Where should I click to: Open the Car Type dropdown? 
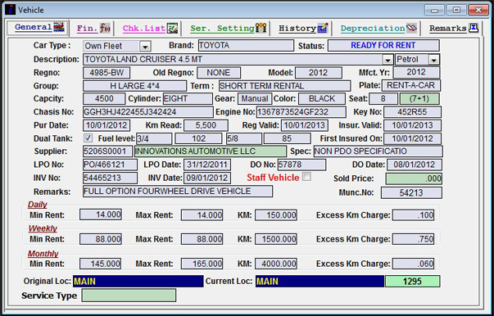(145, 47)
